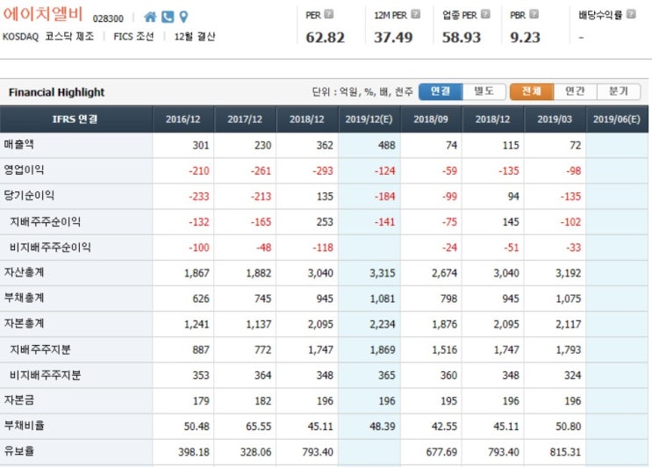The height and width of the screenshot is (467, 652).
Task: Select the 자산총계 row label
Action: [x=24, y=272]
